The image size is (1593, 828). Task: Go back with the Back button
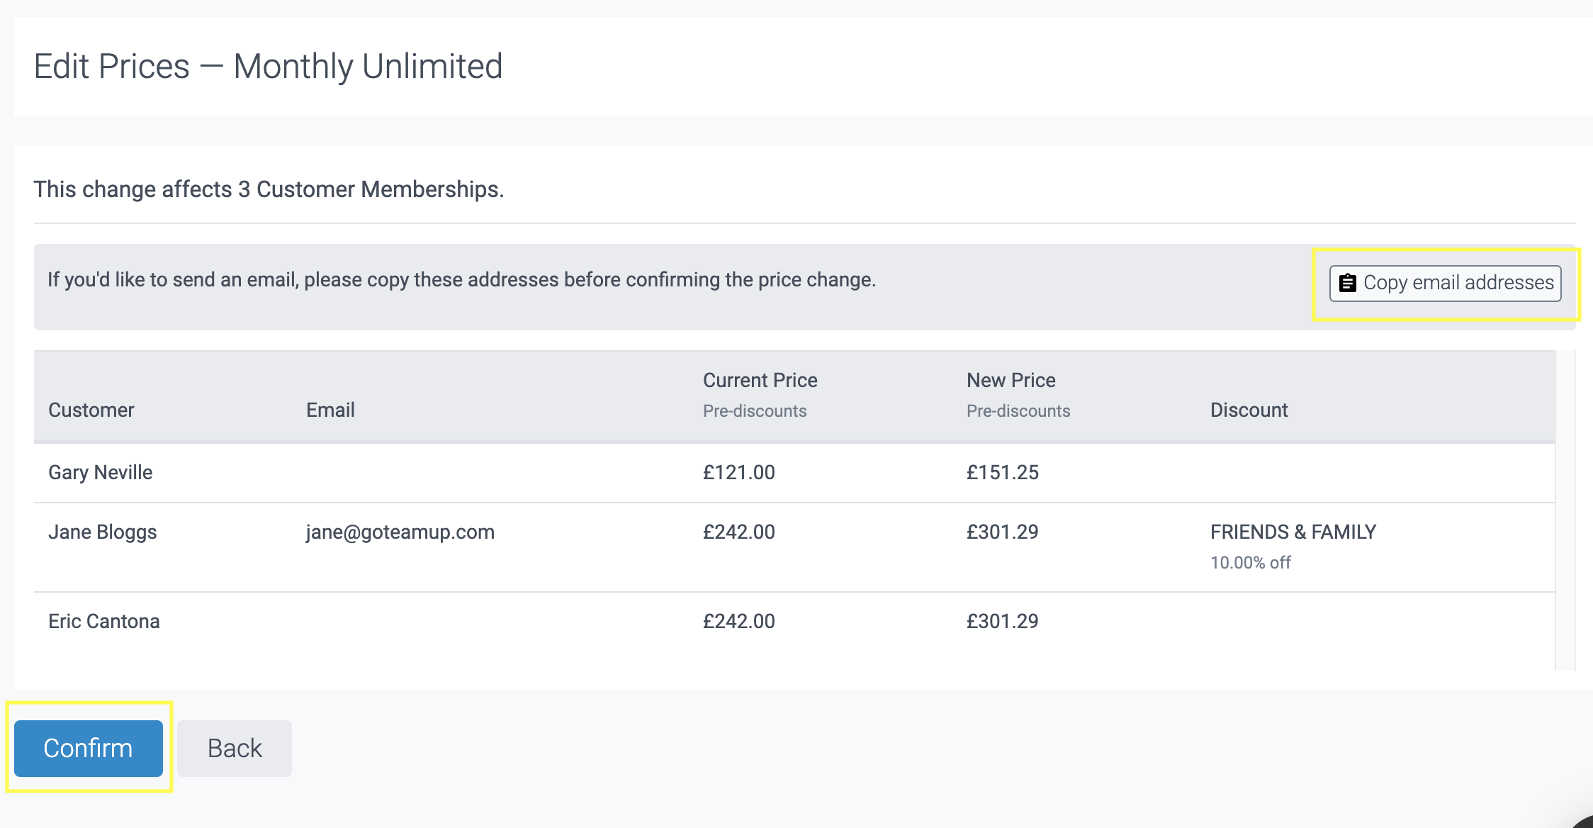coord(235,748)
